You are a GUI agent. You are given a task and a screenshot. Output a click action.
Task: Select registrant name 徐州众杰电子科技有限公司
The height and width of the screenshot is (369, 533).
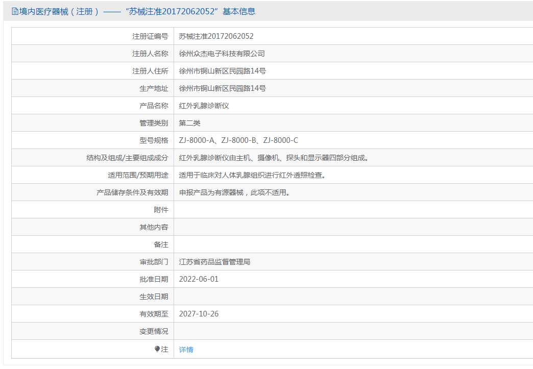pos(222,54)
